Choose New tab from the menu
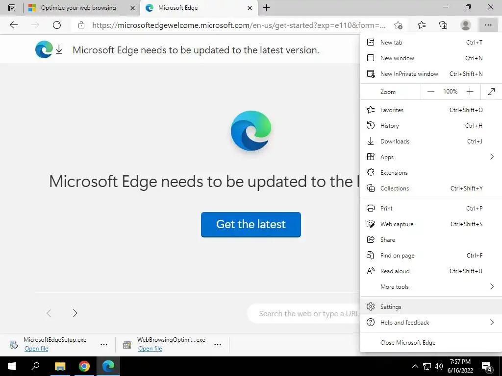 pos(431,42)
